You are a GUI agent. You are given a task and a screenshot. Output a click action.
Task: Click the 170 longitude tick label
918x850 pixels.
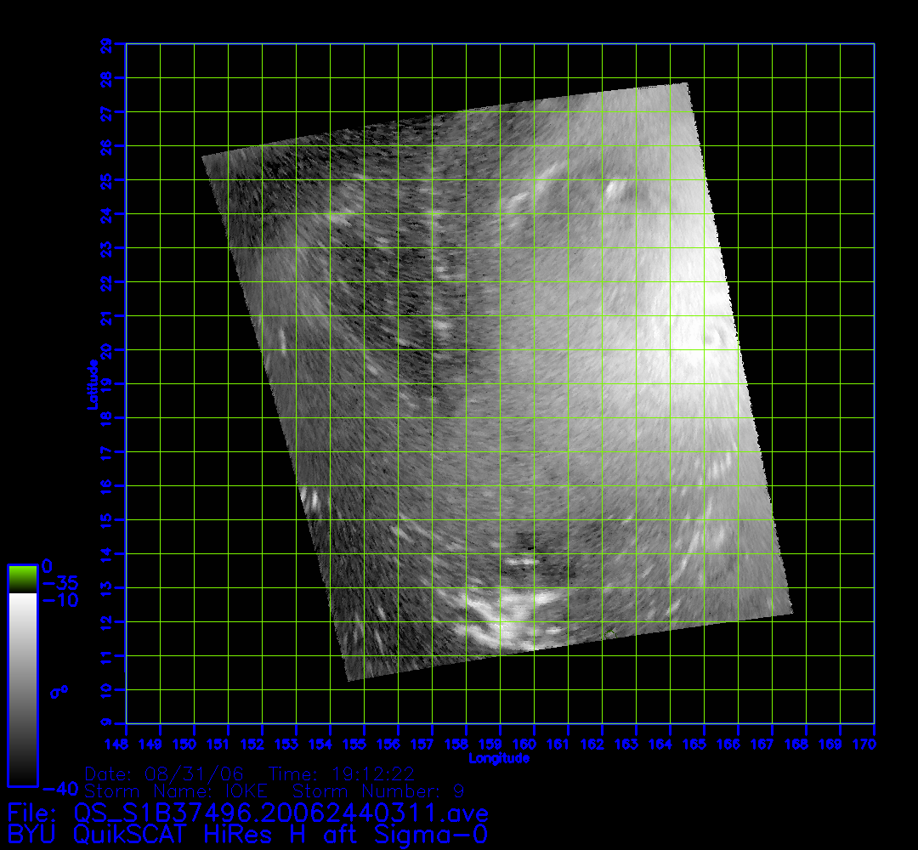[874, 745]
